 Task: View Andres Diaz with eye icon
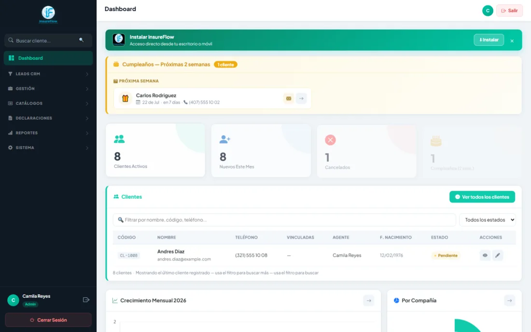(x=485, y=256)
